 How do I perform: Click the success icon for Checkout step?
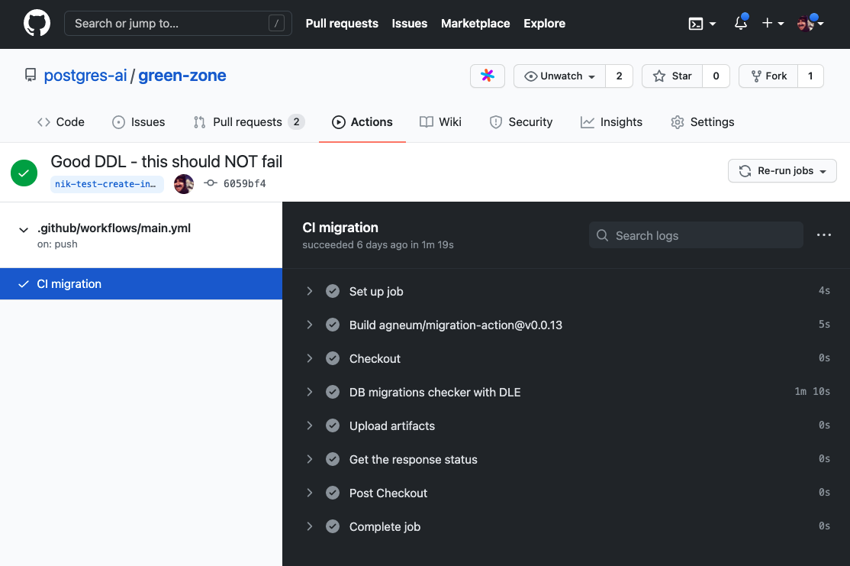click(x=333, y=359)
